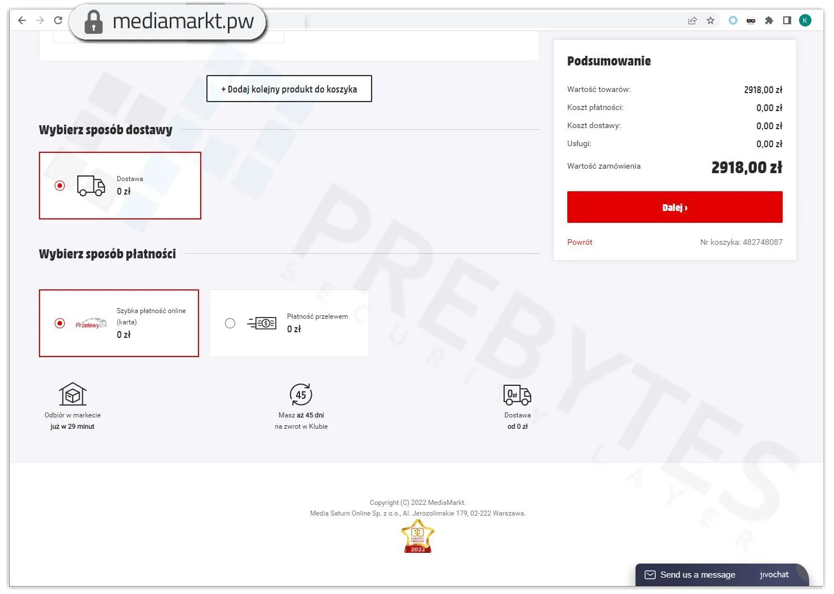This screenshot has height=594, width=834.
Task: Reload the page
Action: pos(58,20)
